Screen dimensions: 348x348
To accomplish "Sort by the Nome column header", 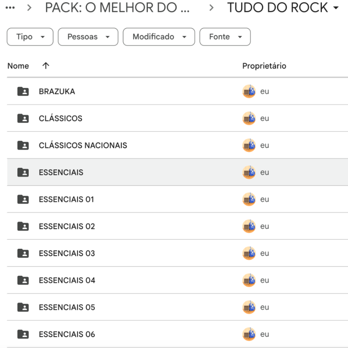I will point(18,66).
